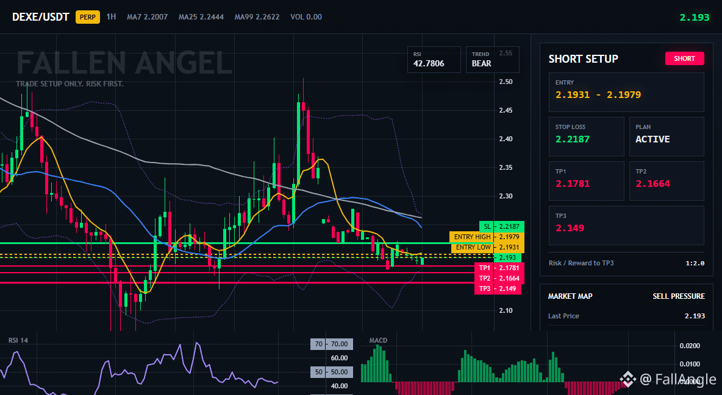722x395 pixels.
Task: Click the RSI 42.7806 info box
Action: tap(434, 59)
